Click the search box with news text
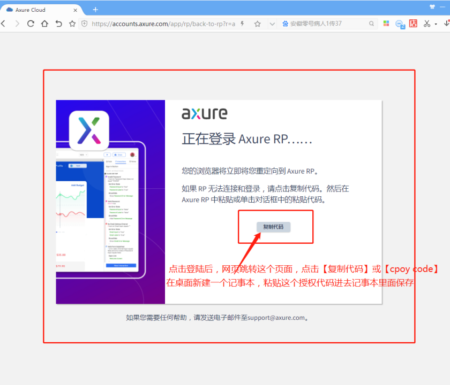 tap(327, 24)
